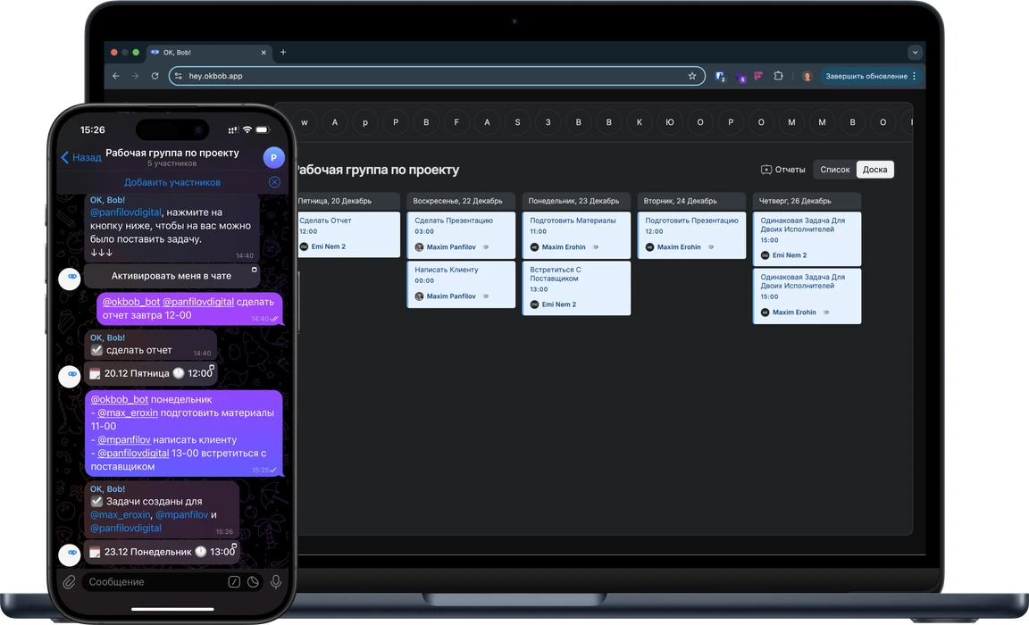
Task: Click the paperclip attachment icon in chat
Action: (69, 582)
